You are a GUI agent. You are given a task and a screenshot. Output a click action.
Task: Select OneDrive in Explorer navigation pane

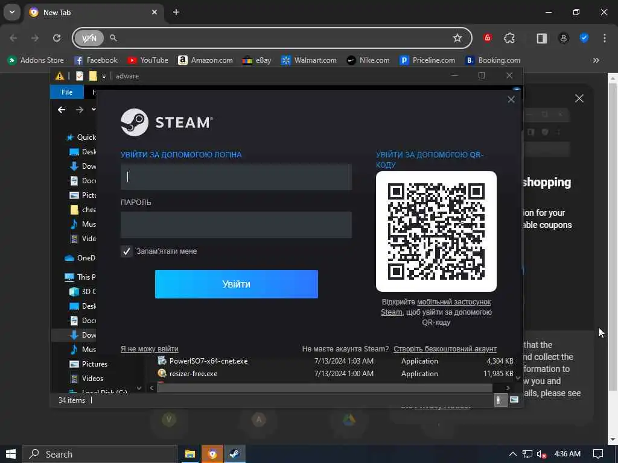(80, 258)
